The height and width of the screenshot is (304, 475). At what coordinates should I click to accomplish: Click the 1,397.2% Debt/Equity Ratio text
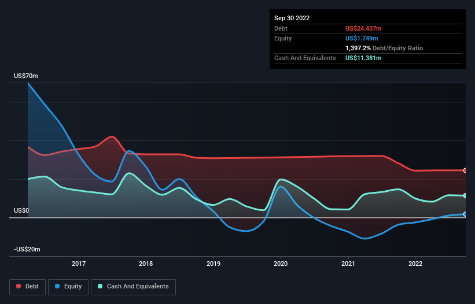pos(384,48)
